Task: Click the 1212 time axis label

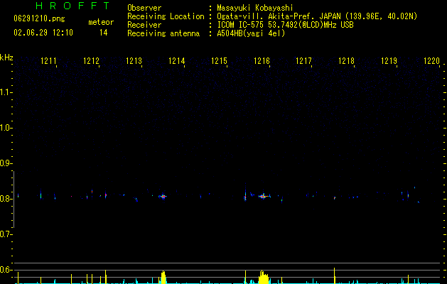Action: (91, 61)
